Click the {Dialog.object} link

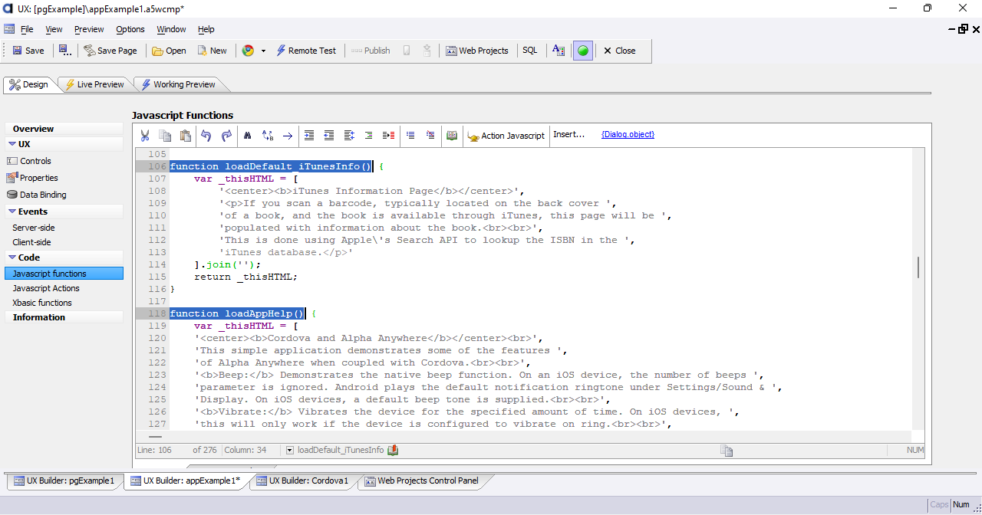coord(628,135)
